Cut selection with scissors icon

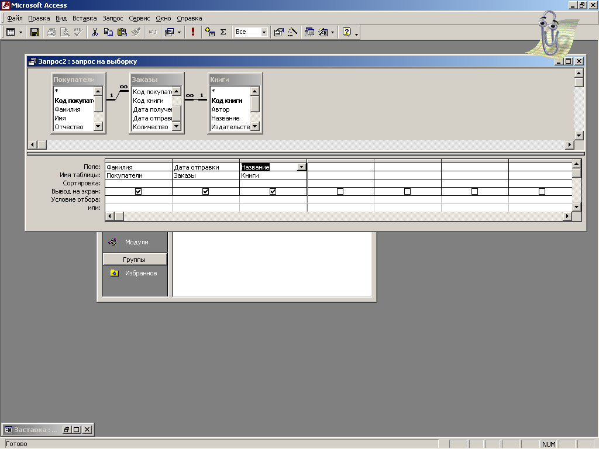(x=95, y=33)
